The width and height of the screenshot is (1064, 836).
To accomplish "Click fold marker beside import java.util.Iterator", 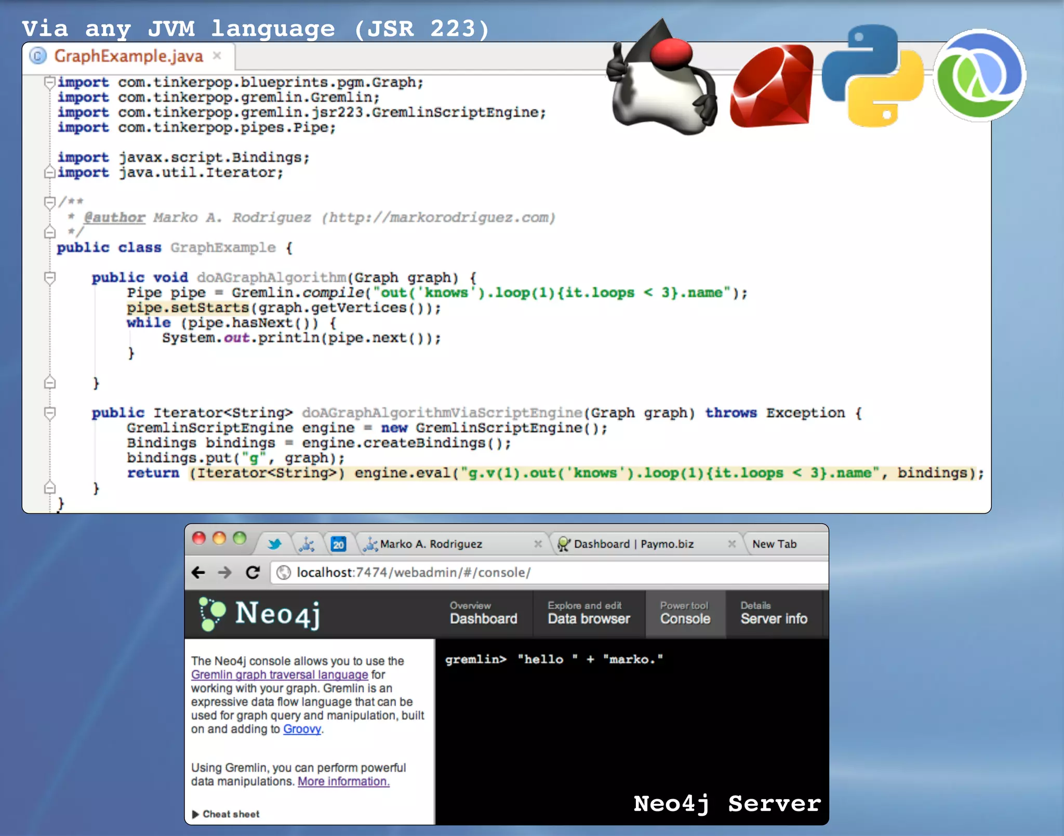I will (50, 172).
